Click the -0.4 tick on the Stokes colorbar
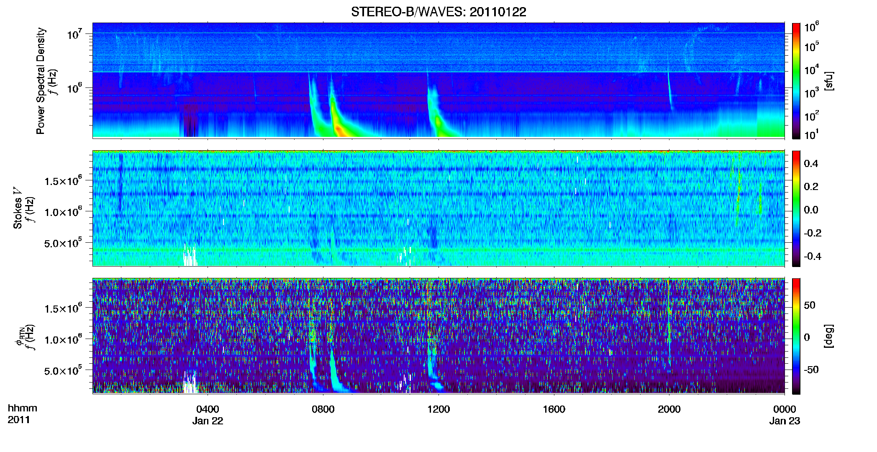The width and height of the screenshot is (877, 452). 813,256
